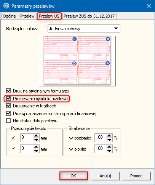155x185 pixels.
Task: Disable Drukuj oznaczenie rodzaju operacji finansowej
Action: click(x=8, y=114)
